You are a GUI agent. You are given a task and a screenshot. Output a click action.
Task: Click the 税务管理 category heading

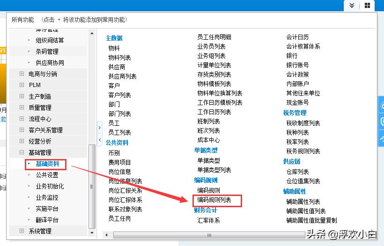(x=295, y=113)
